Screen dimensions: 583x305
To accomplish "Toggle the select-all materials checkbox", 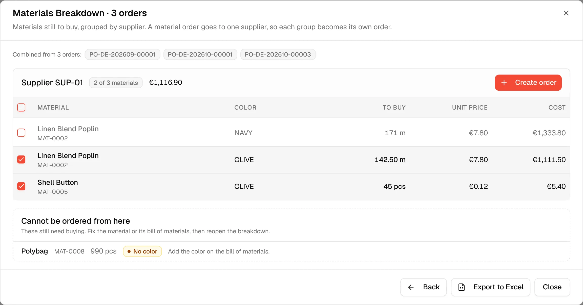I will point(21,108).
